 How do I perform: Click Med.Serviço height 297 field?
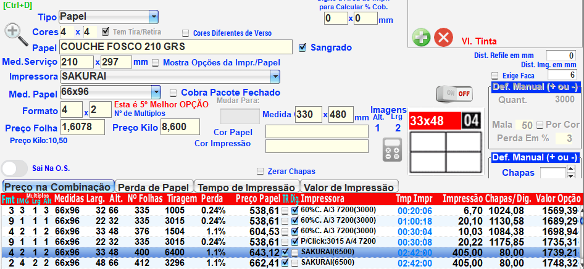[x=116, y=62]
